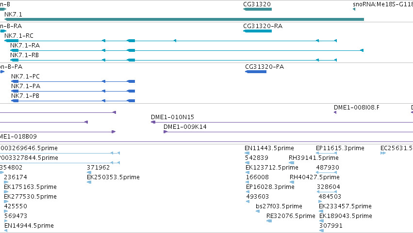Select the 371962 EST label
The height and width of the screenshot is (233, 413).
coord(98,168)
